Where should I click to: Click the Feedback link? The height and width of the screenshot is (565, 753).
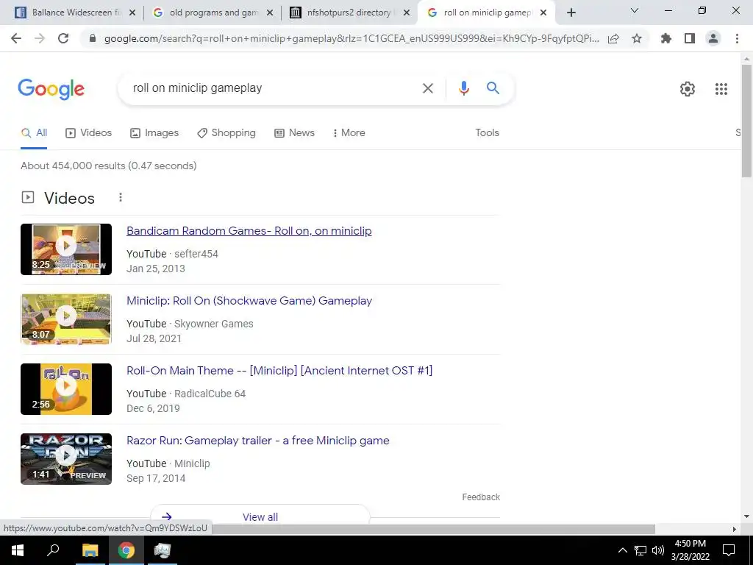point(481,497)
